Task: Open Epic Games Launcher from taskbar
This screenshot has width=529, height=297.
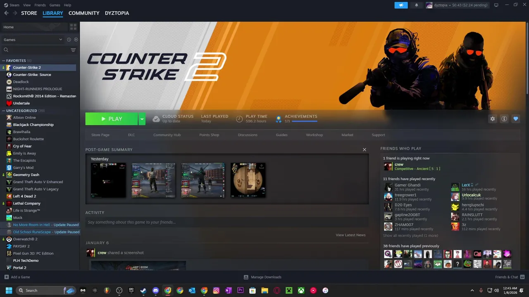Action: tap(131, 290)
